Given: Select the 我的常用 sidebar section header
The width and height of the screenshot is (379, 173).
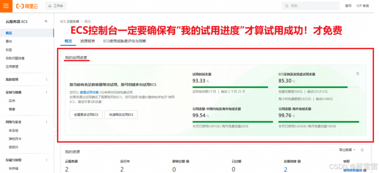Looking at the screenshot, I should (12, 80).
